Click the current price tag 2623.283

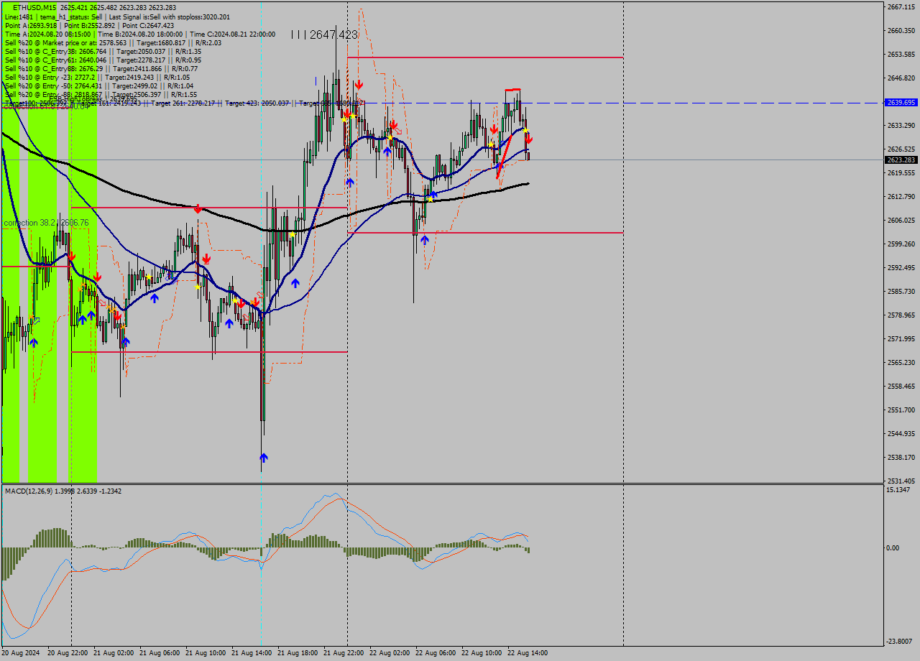point(901,160)
